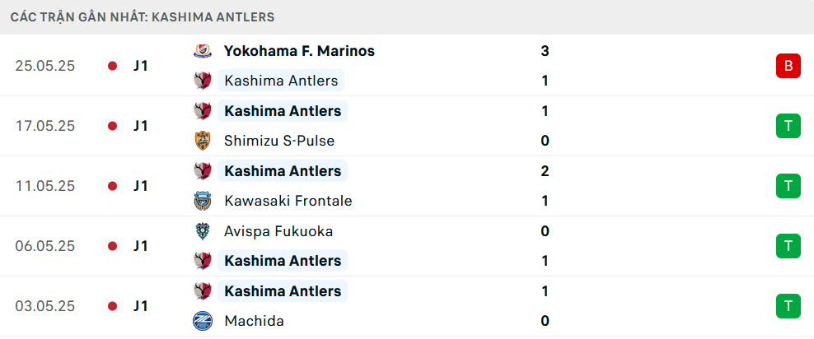814x339 pixels.
Task: Click the 03.05.25 match date
Action: 45,306
